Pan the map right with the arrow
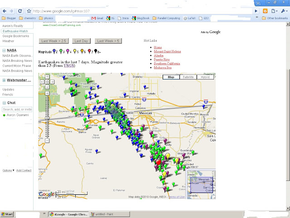 point(52,82)
